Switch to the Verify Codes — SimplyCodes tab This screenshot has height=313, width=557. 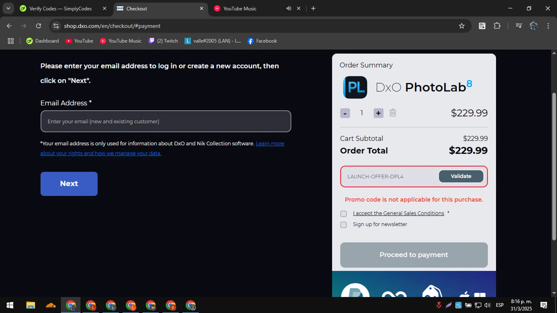[61, 9]
